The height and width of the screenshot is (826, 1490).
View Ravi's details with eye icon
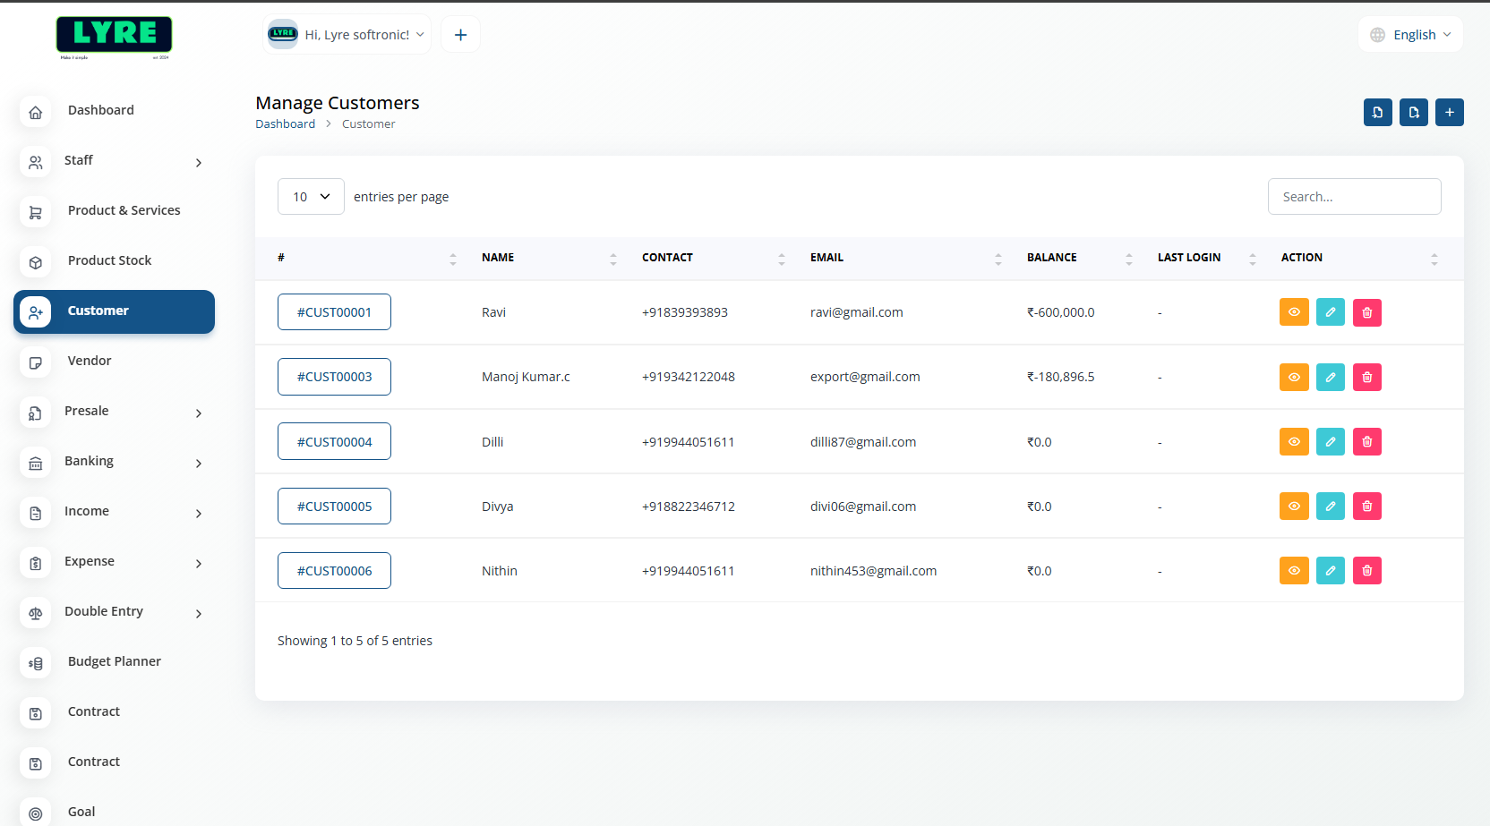click(1294, 312)
